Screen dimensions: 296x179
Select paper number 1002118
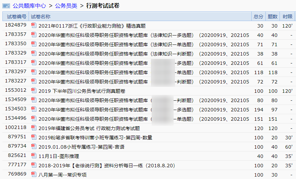(x=16, y=127)
